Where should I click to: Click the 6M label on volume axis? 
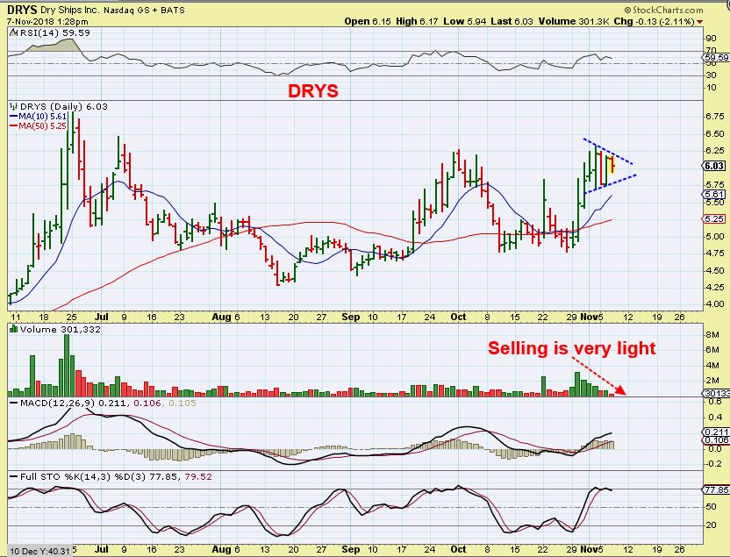pos(712,350)
